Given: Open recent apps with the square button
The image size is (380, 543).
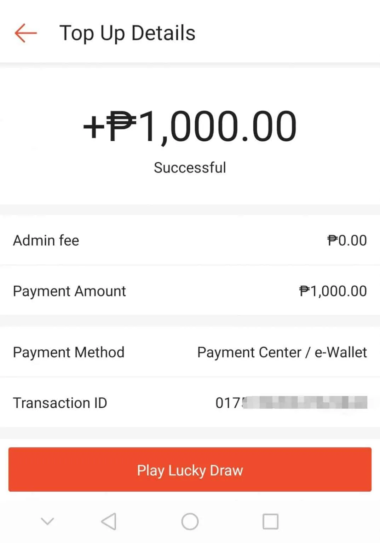Looking at the screenshot, I should pos(270,521).
